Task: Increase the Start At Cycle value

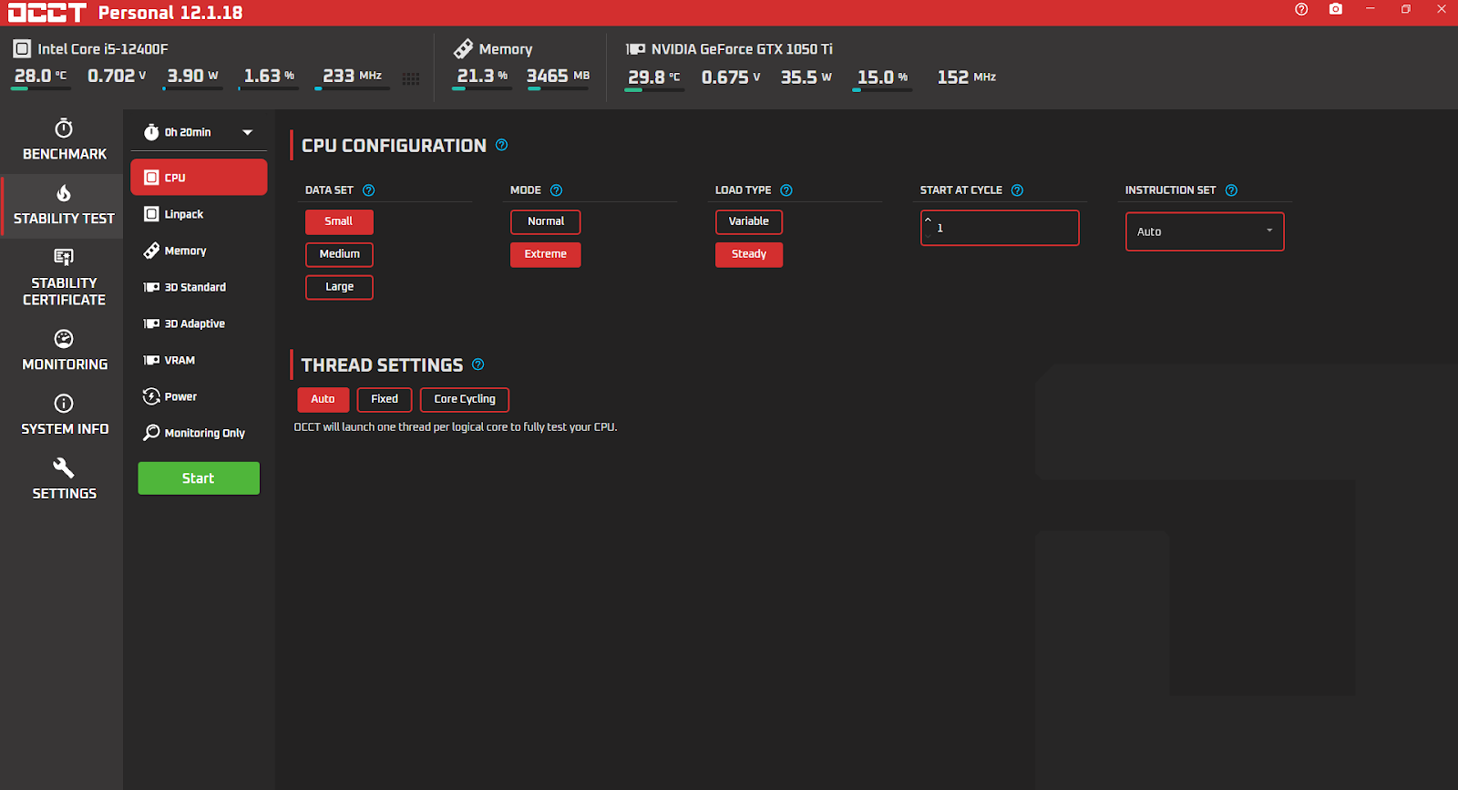Action: pos(929,220)
